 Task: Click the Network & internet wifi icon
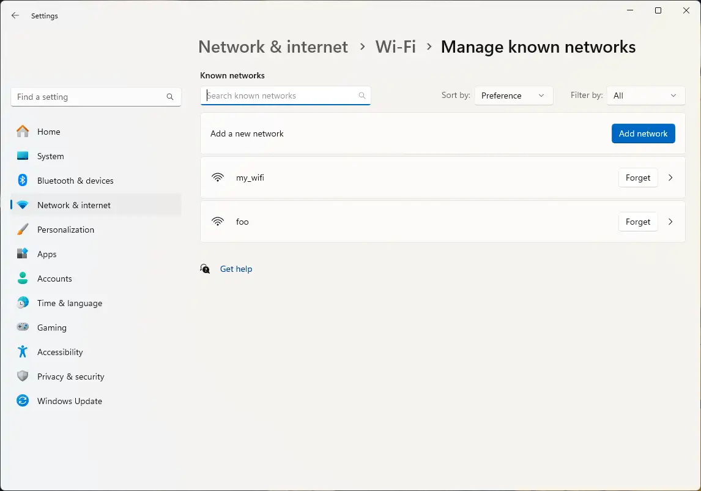23,204
